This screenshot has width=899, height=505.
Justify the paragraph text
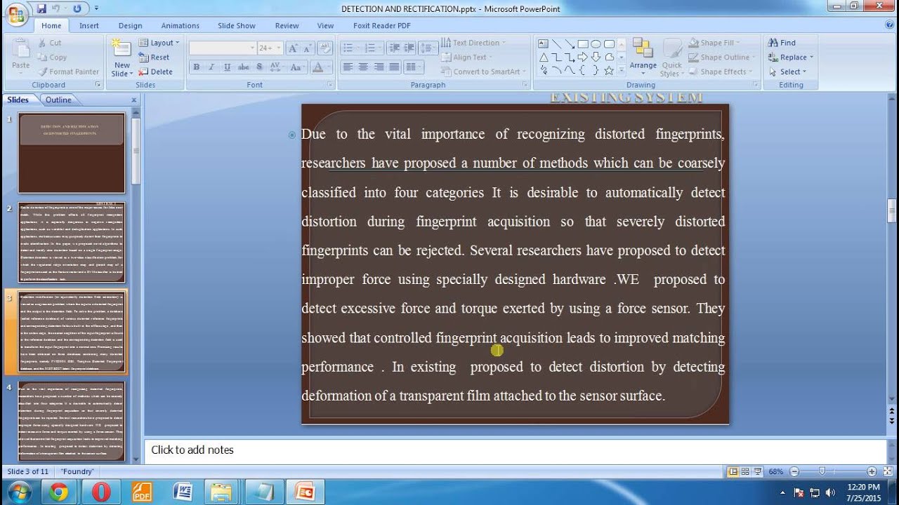pos(394,67)
